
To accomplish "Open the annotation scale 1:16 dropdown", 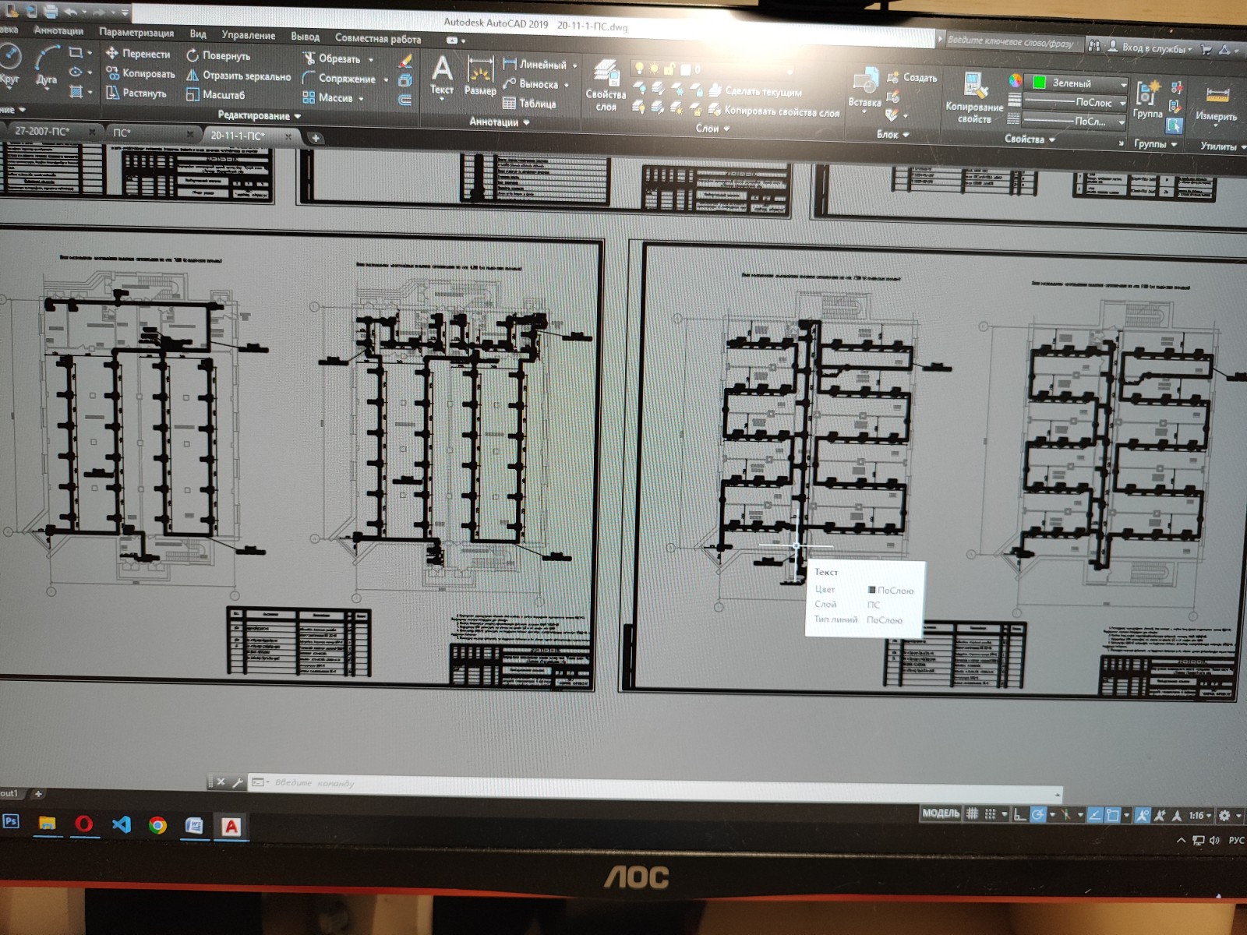I will [x=1200, y=816].
